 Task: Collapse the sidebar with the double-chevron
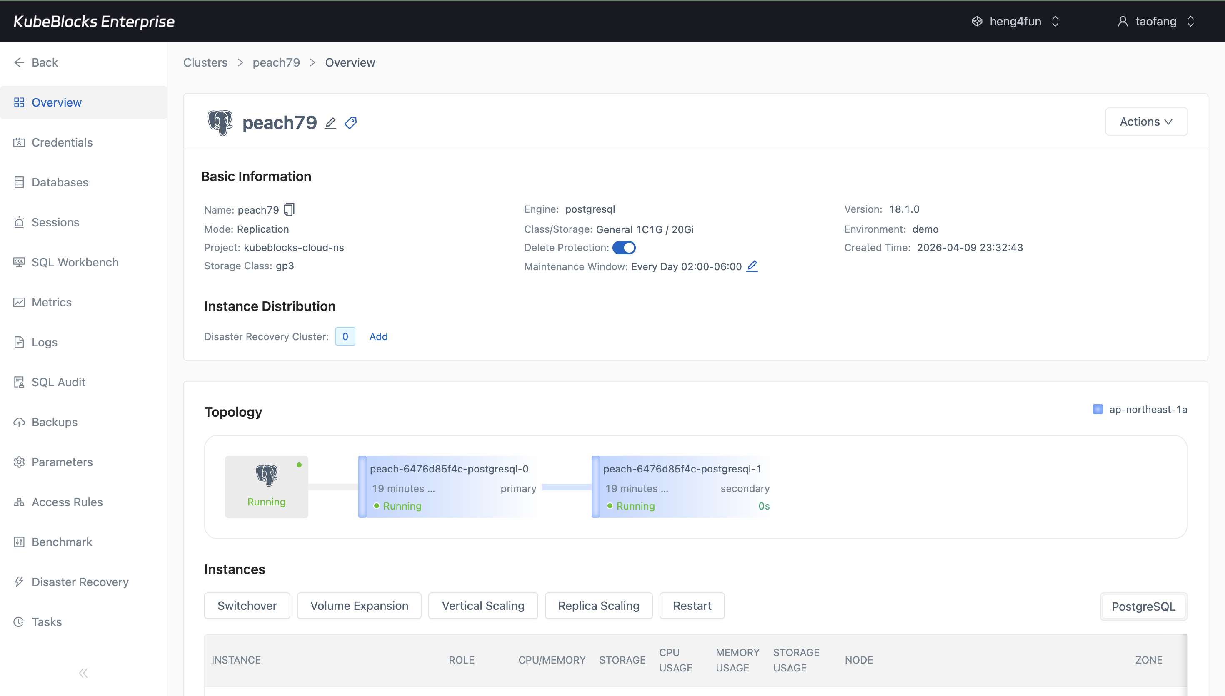coord(83,673)
